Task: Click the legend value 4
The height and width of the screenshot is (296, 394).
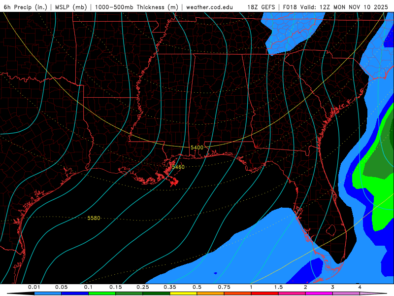Action: point(360,287)
